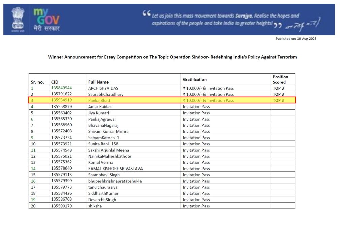Click the name Sunita Rani_158

point(103,144)
